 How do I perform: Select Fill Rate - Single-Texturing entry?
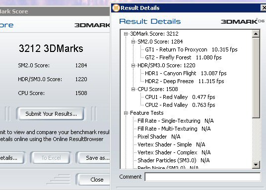click(175, 121)
